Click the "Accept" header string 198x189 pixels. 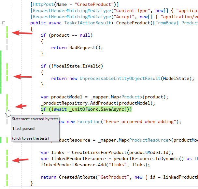coord(124,17)
